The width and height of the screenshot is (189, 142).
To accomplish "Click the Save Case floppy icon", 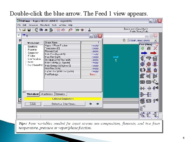I will tap(29, 30).
